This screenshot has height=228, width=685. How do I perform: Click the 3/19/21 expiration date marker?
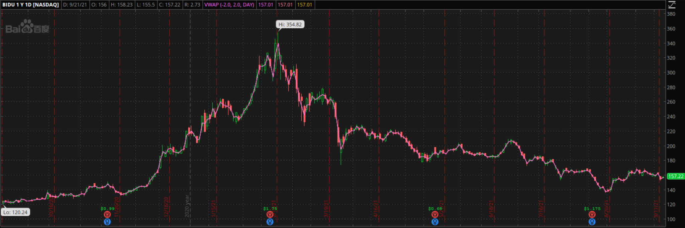(x=326, y=209)
